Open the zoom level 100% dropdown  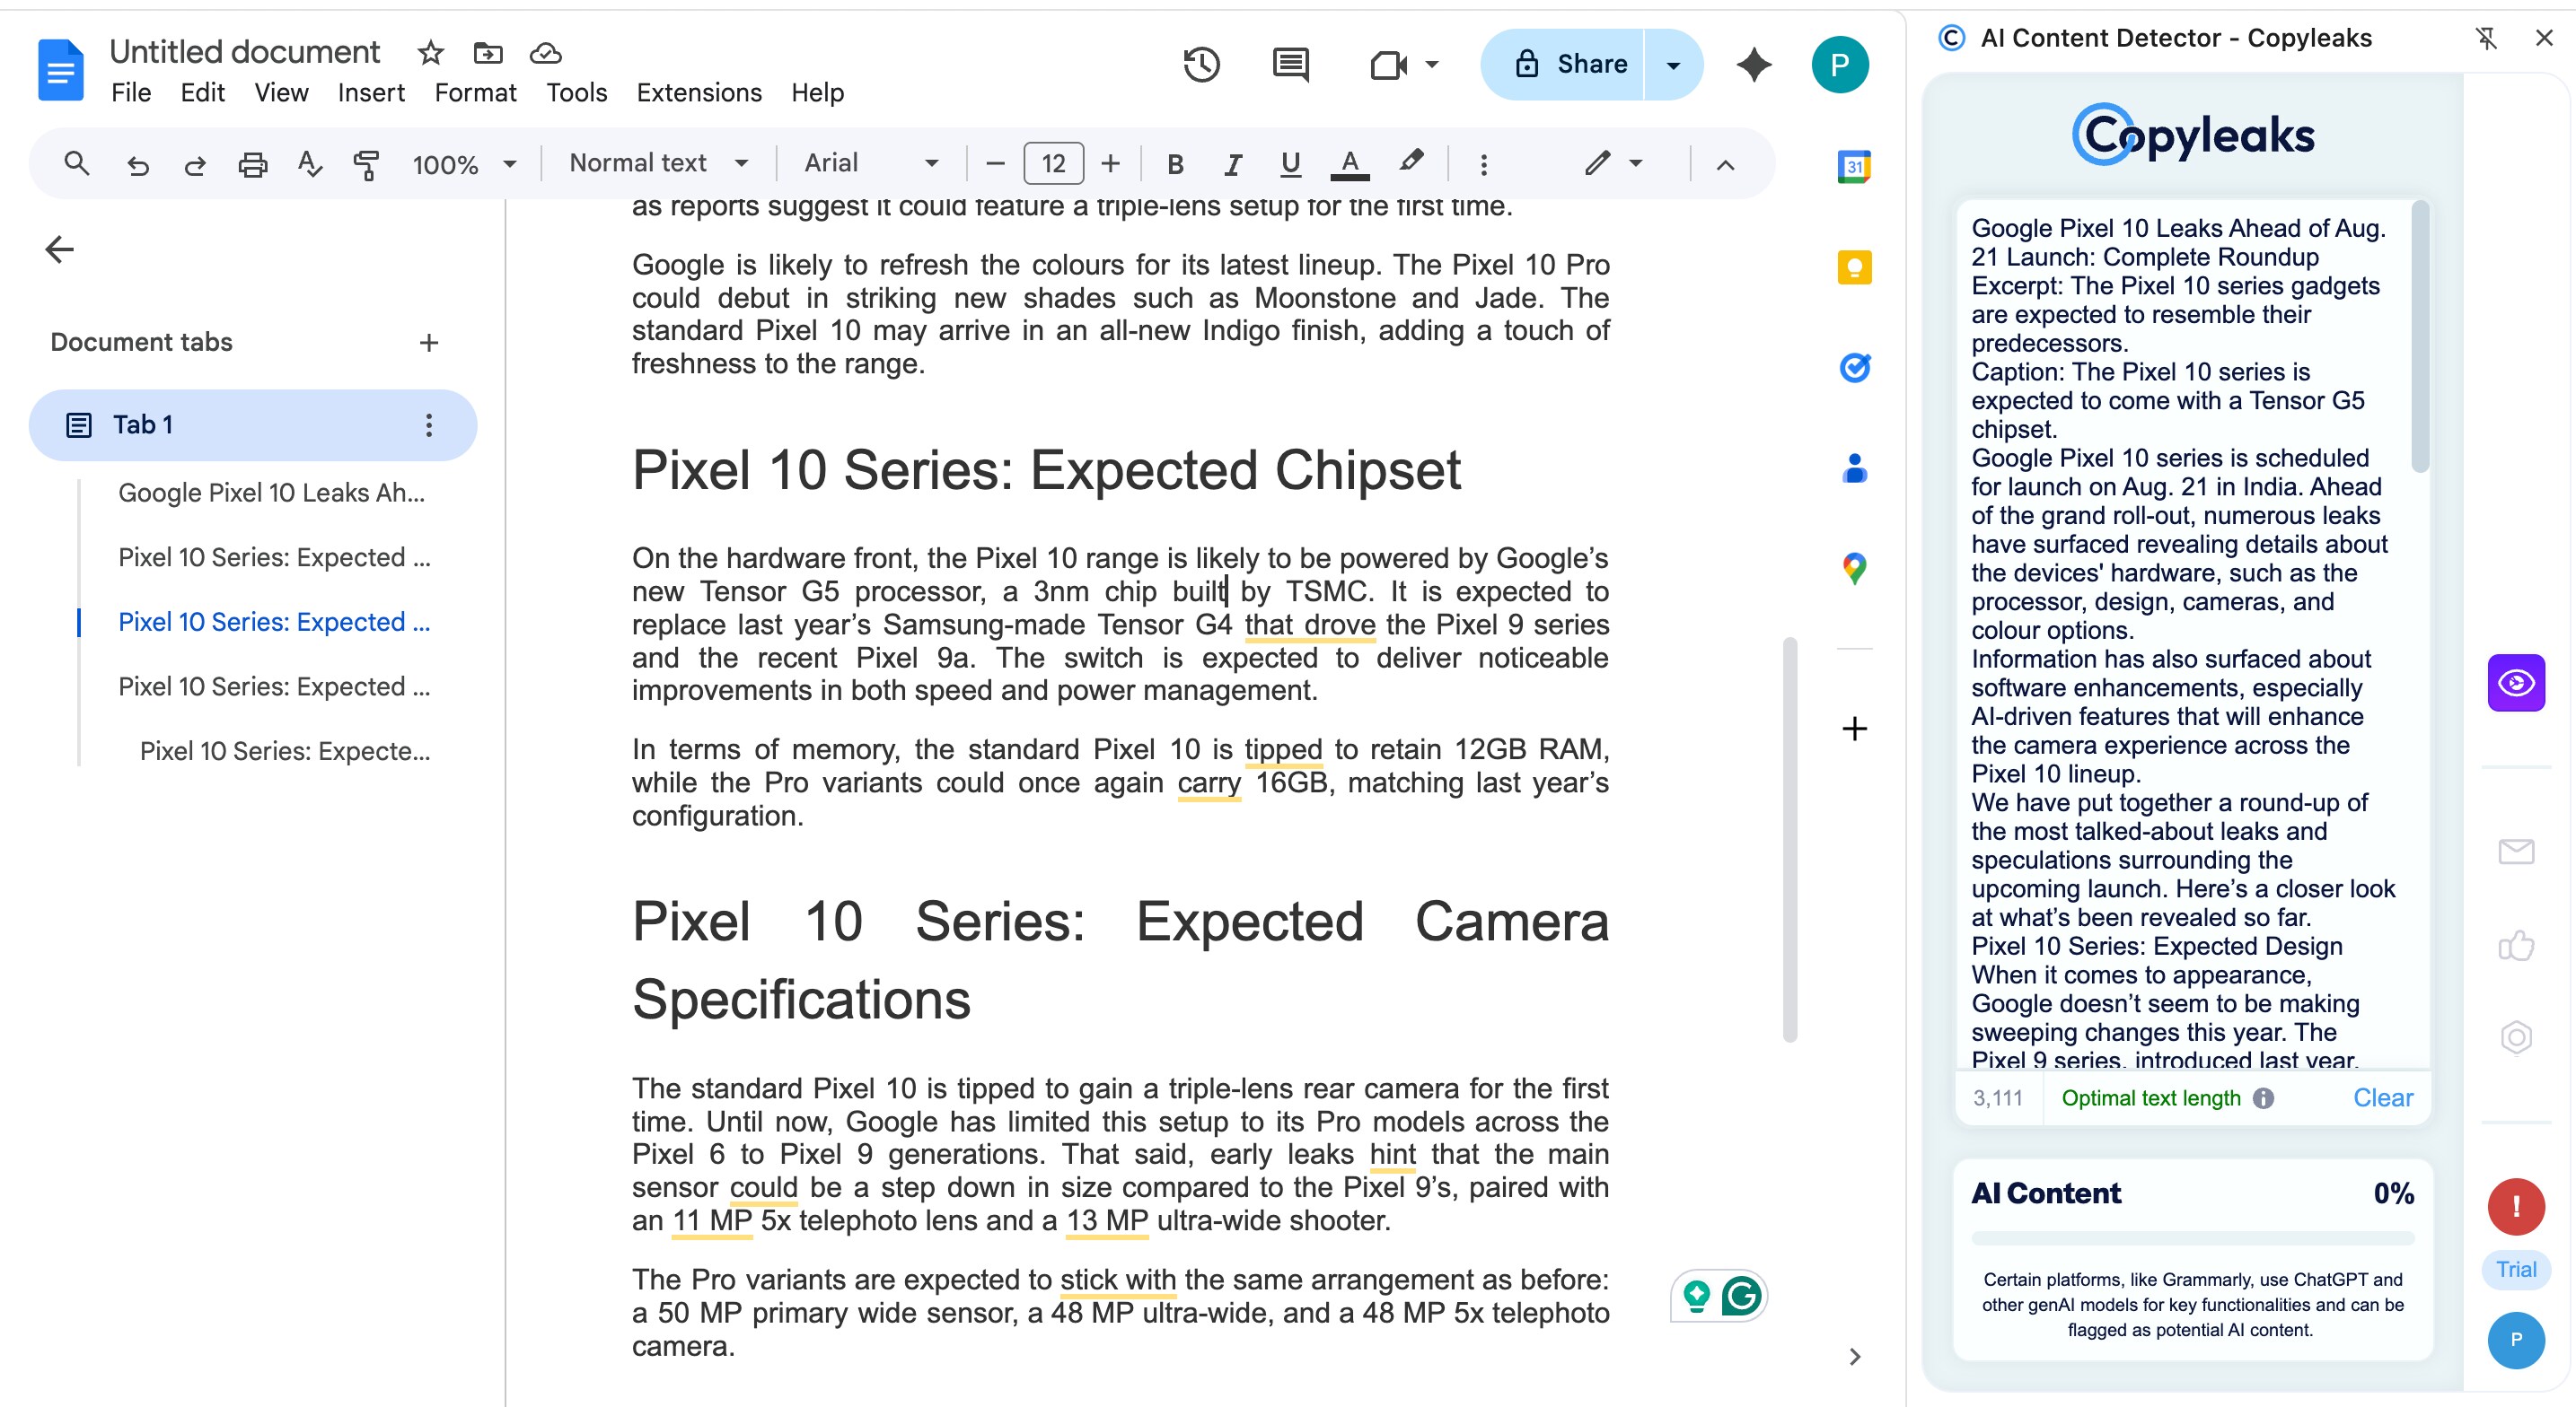pos(464,164)
